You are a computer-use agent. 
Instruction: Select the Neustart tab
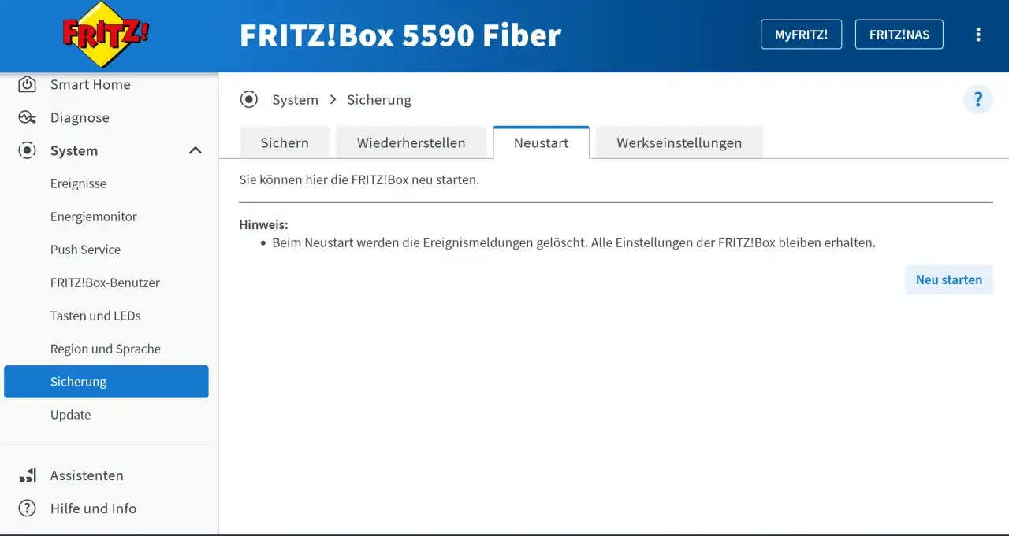pos(542,142)
